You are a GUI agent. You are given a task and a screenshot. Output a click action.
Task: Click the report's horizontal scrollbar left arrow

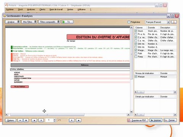7,115
